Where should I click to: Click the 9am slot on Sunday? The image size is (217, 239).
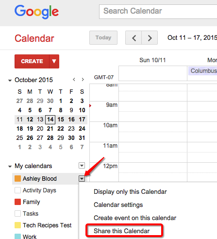pos(153,112)
